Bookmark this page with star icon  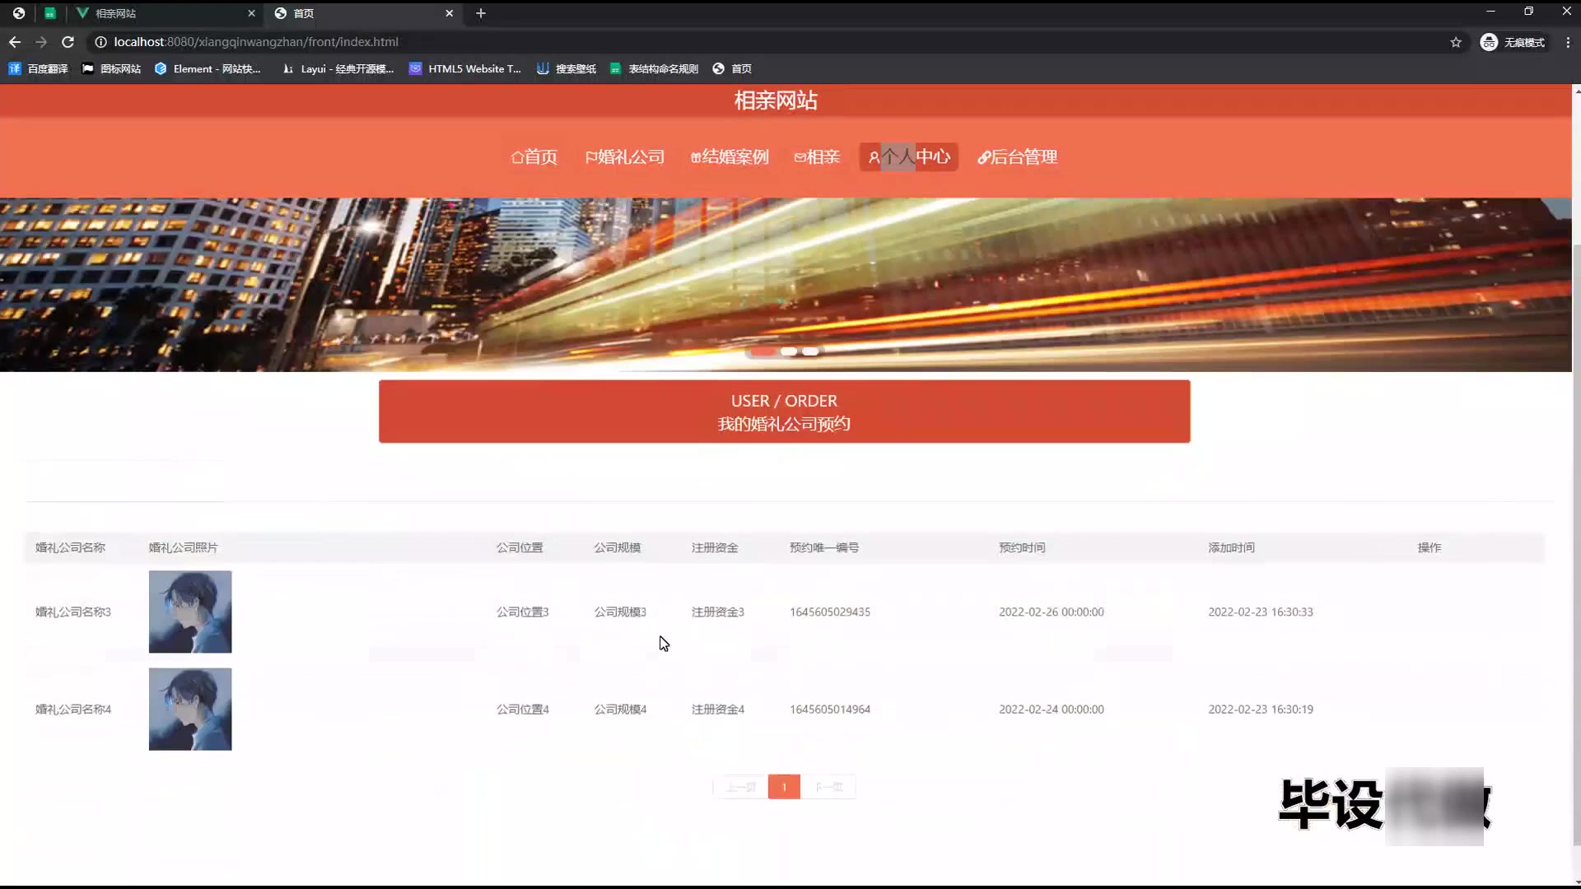pos(1456,42)
